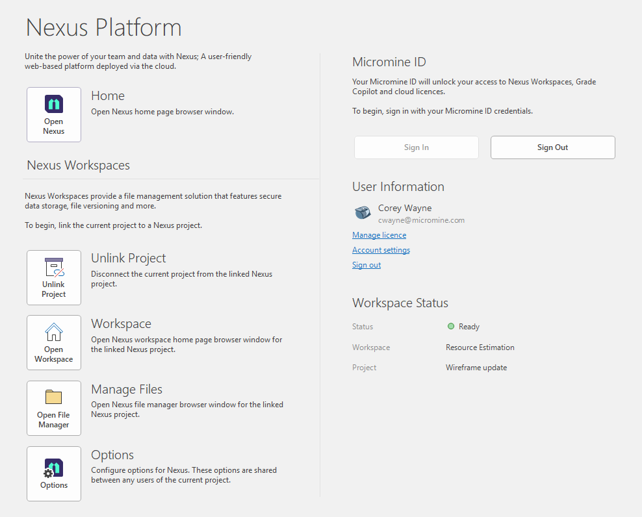The height and width of the screenshot is (517, 642).
Task: Open the Nexus Options gear tile
Action: click(x=54, y=473)
